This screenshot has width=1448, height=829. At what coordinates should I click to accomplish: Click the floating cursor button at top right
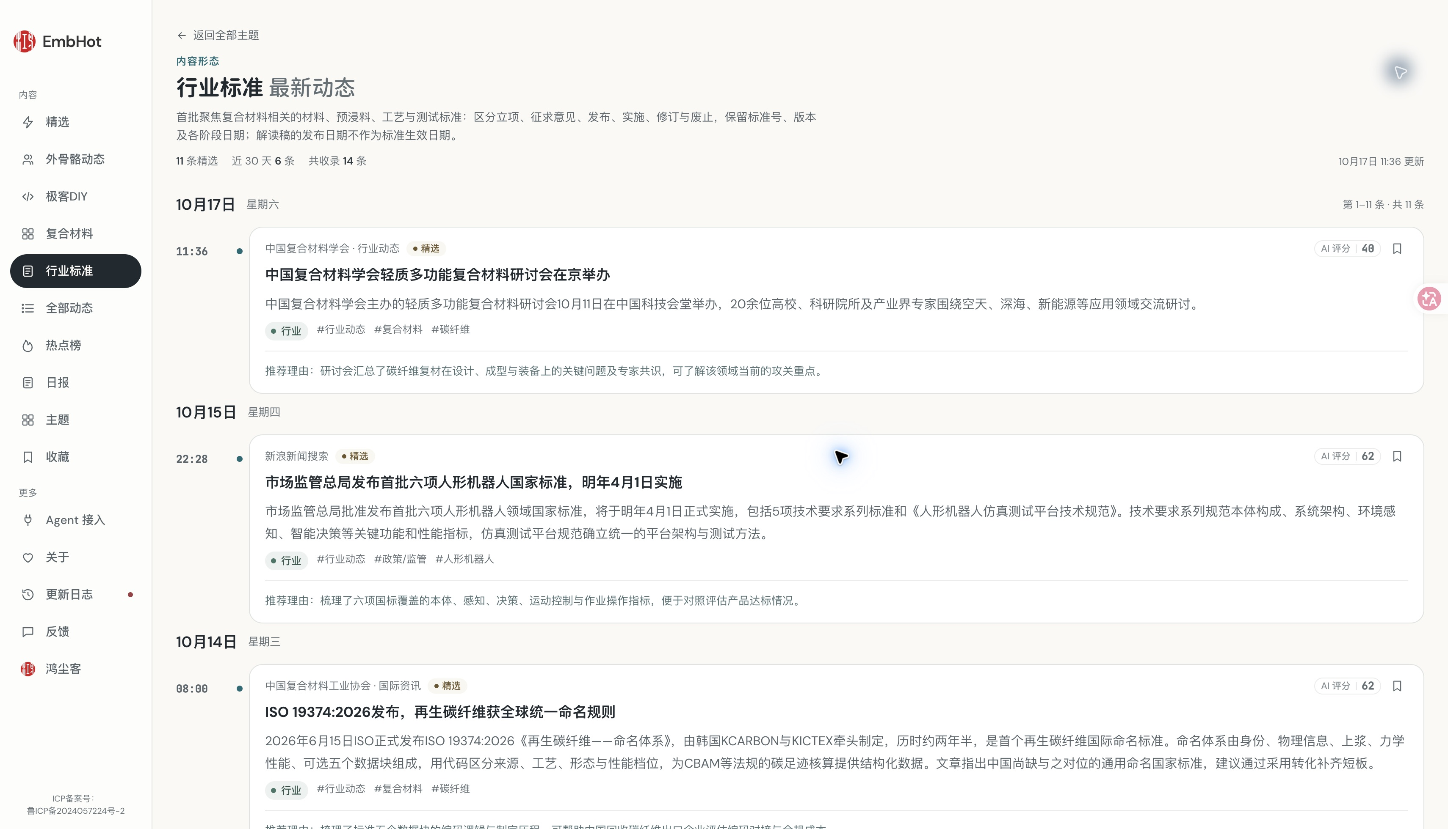click(1401, 72)
